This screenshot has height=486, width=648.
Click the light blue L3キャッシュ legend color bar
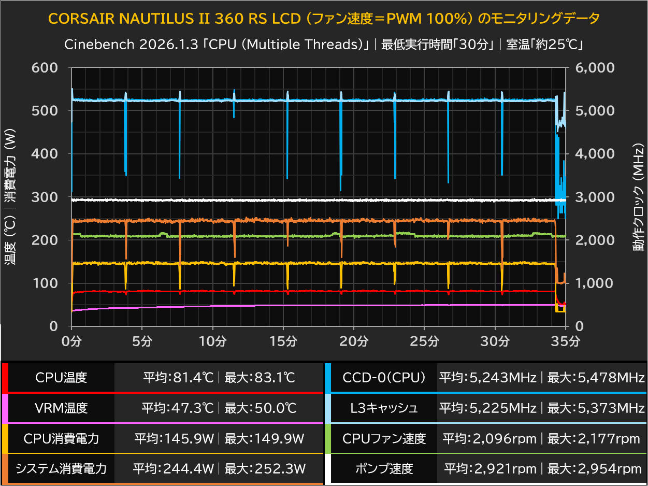[x=328, y=408]
